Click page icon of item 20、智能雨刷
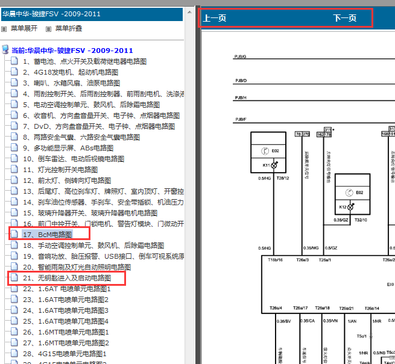 coord(14,266)
